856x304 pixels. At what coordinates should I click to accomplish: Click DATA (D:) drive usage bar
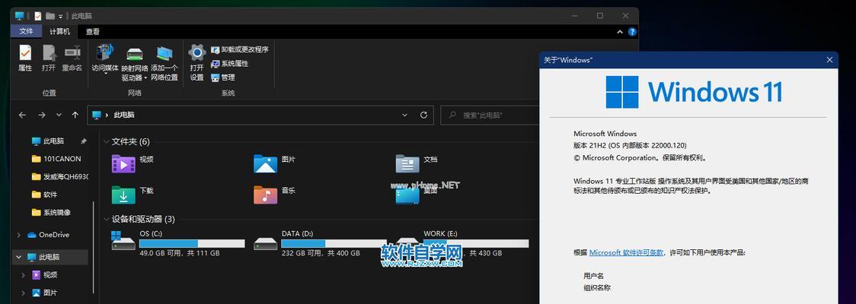click(334, 243)
